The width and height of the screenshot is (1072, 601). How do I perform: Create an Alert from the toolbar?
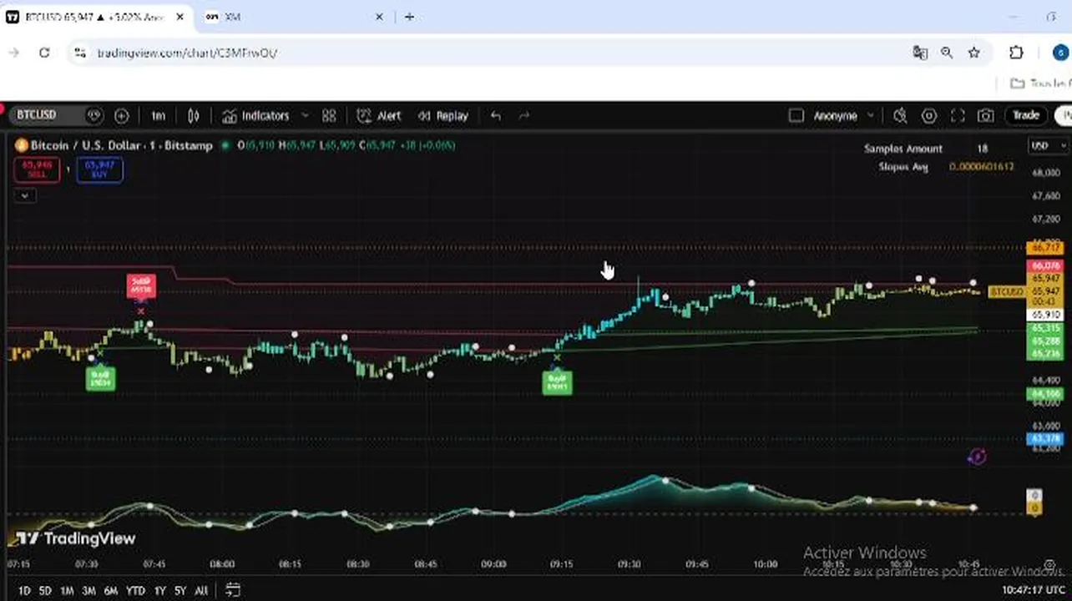pos(379,116)
